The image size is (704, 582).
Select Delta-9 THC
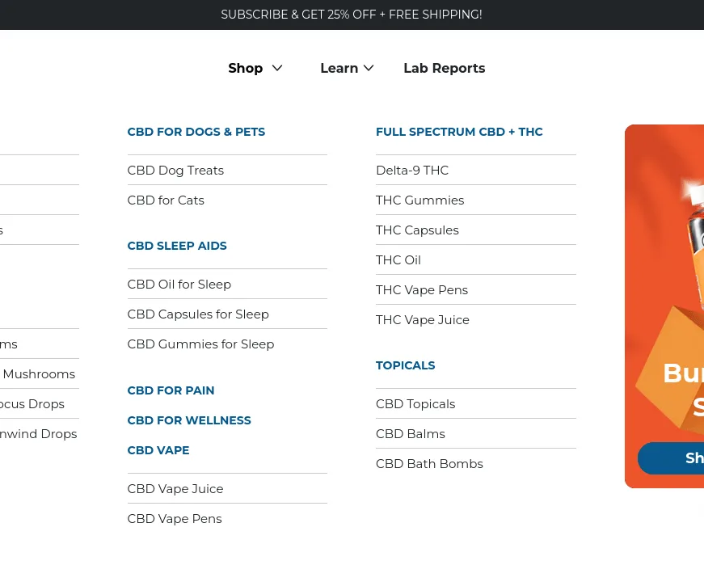[x=412, y=171]
